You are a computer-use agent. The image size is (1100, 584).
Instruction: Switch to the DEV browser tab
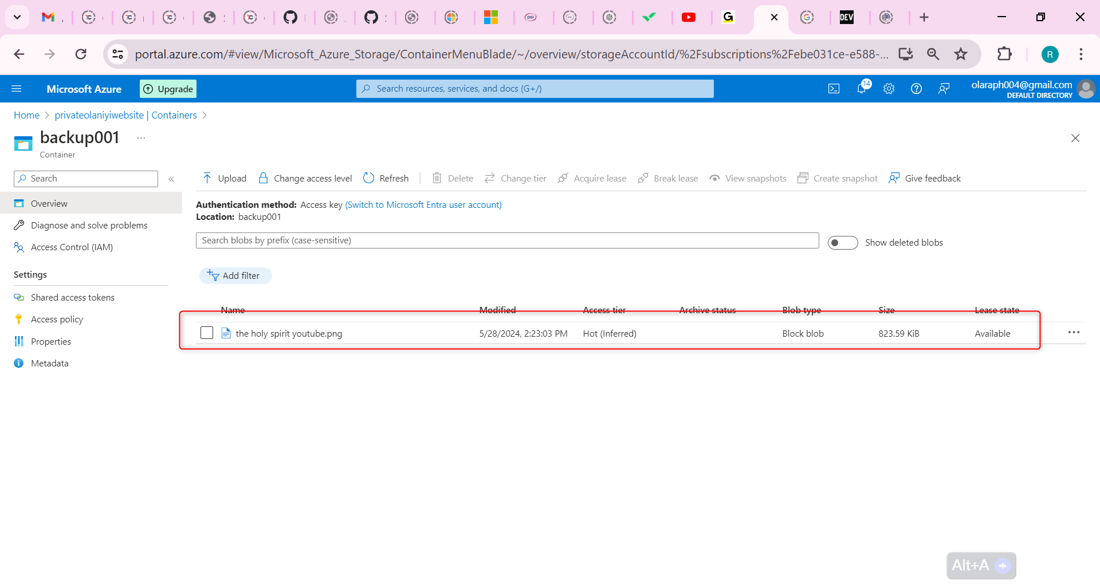coord(846,17)
